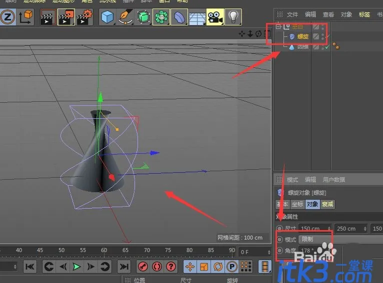
Task: Click keyframe selection question mark icon
Action: click(x=171, y=267)
